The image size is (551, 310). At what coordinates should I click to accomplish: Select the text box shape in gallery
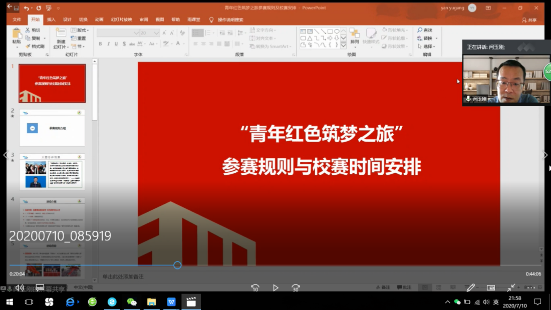(x=303, y=31)
